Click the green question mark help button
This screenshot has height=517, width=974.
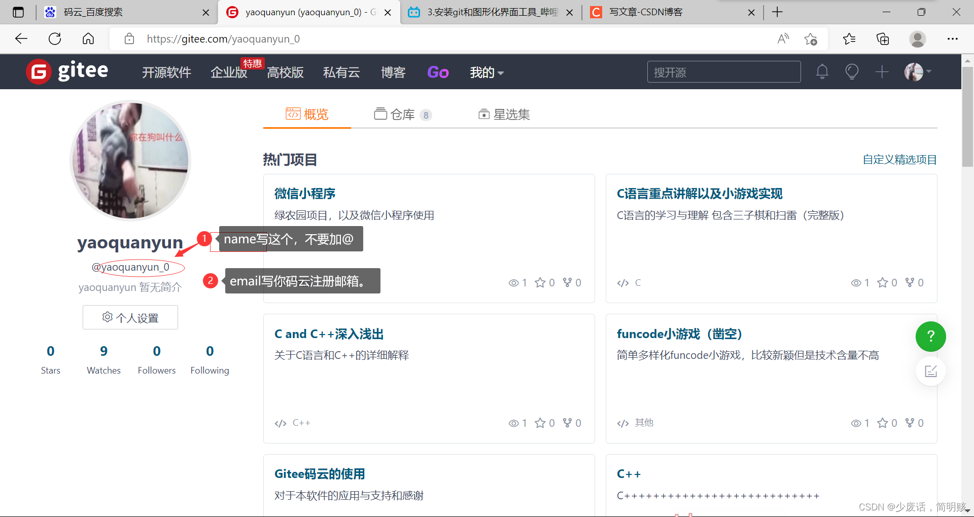(930, 337)
